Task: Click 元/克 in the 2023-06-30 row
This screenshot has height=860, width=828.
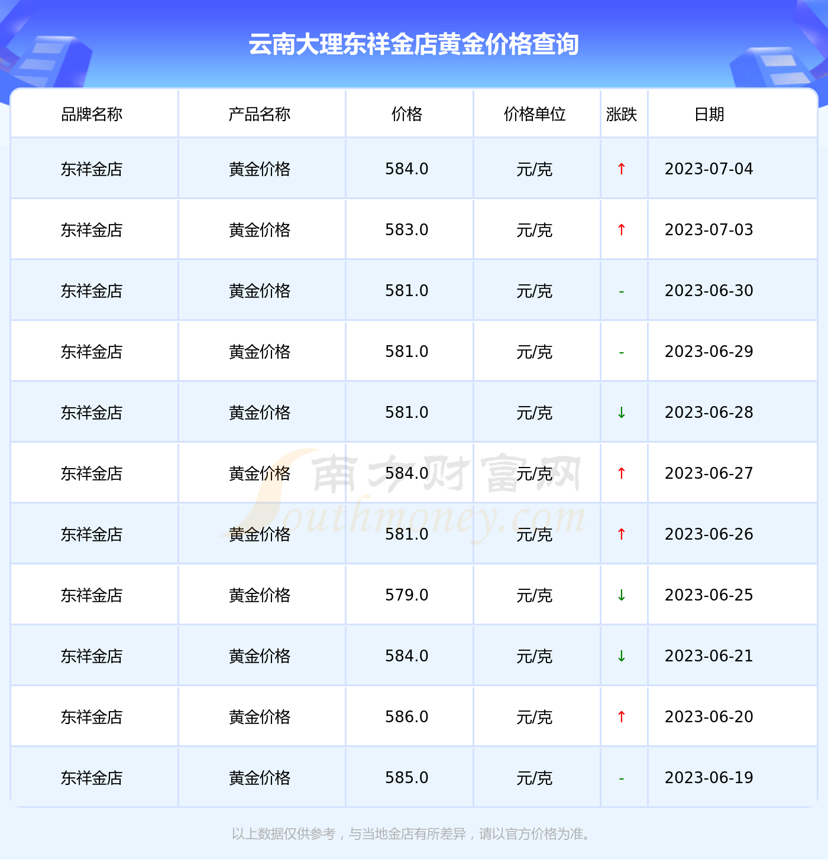Action: click(x=535, y=291)
